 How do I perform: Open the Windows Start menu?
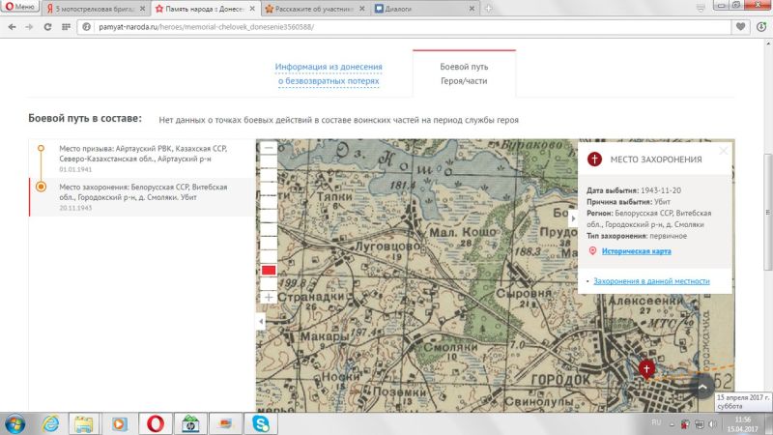click(x=14, y=423)
